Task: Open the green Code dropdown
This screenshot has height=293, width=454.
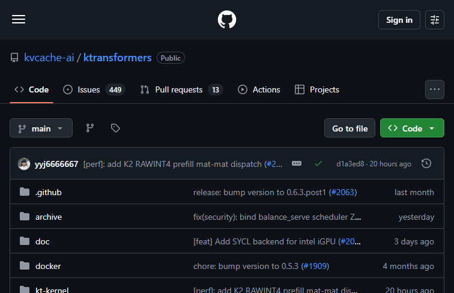Action: (x=412, y=128)
